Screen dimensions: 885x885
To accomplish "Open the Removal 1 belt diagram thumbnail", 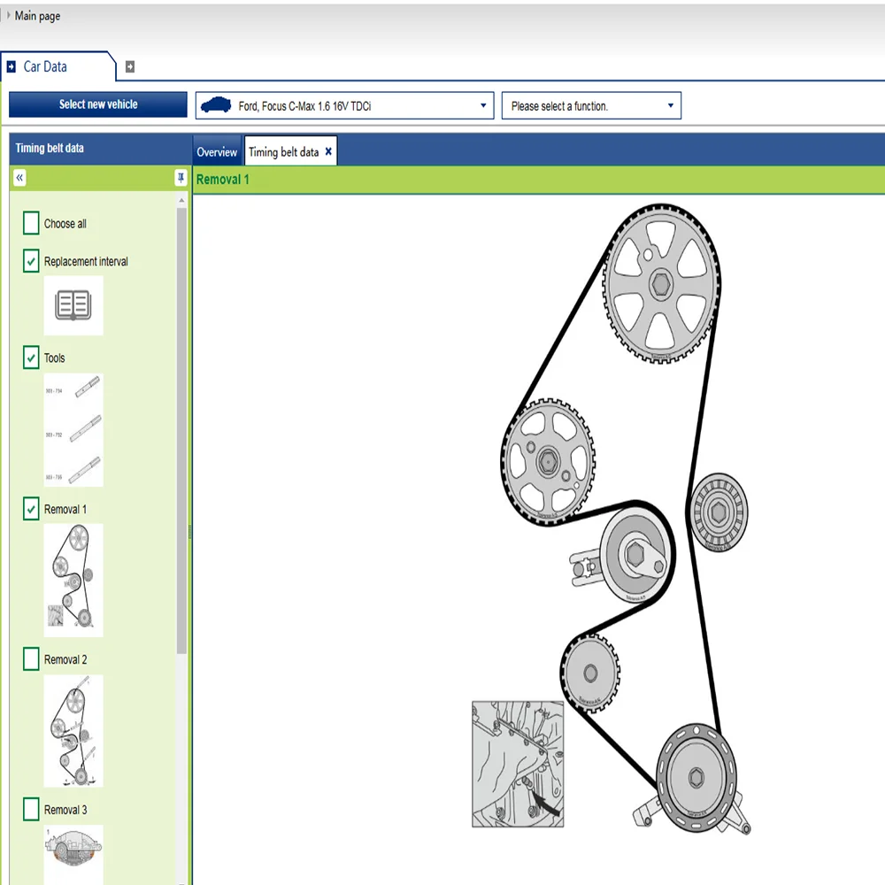I will [73, 581].
